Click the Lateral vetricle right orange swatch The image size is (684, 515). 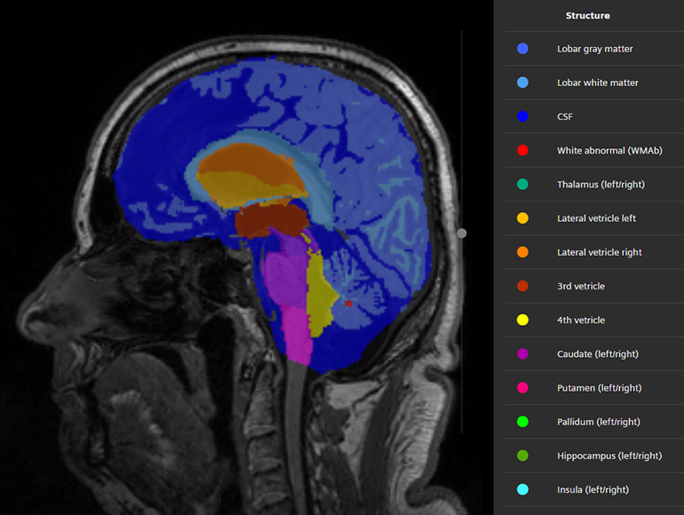pyautogui.click(x=522, y=252)
